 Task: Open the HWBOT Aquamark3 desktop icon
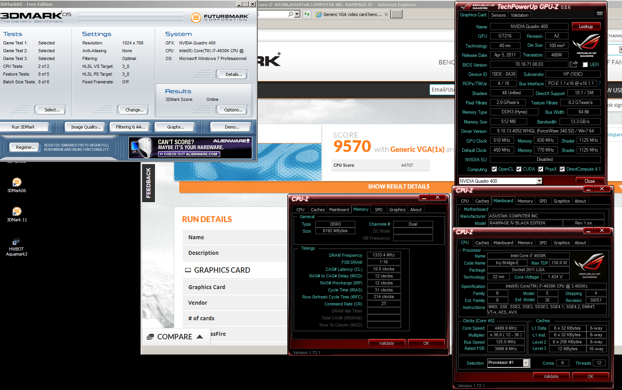click(x=16, y=247)
